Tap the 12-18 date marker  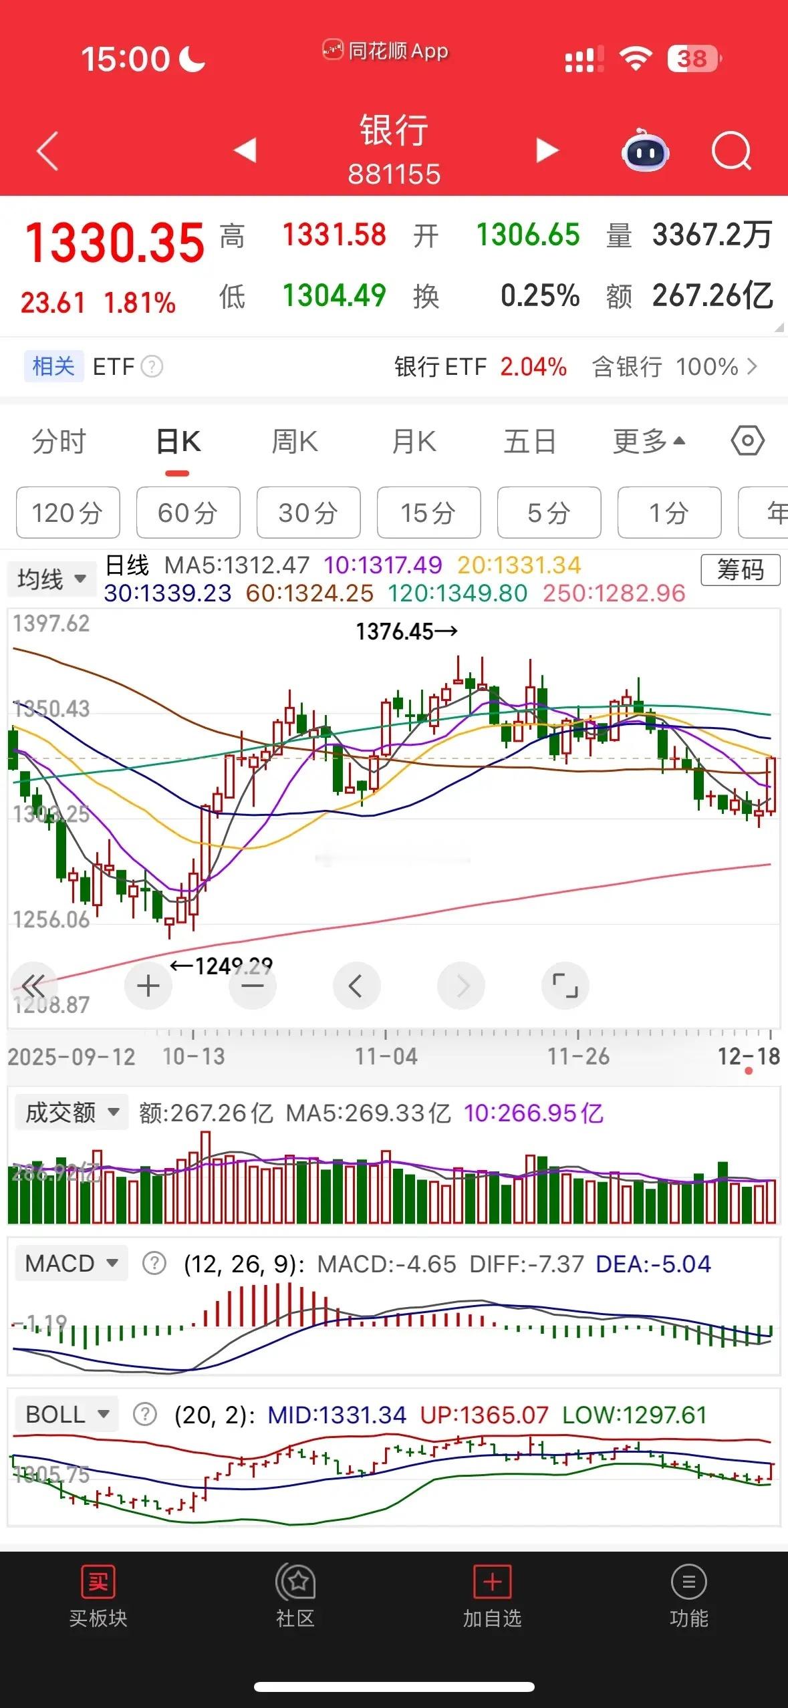click(749, 1057)
